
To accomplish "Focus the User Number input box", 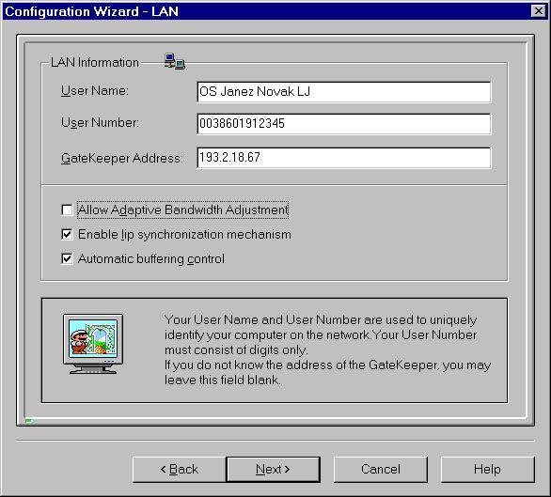I will pyautogui.click(x=344, y=124).
